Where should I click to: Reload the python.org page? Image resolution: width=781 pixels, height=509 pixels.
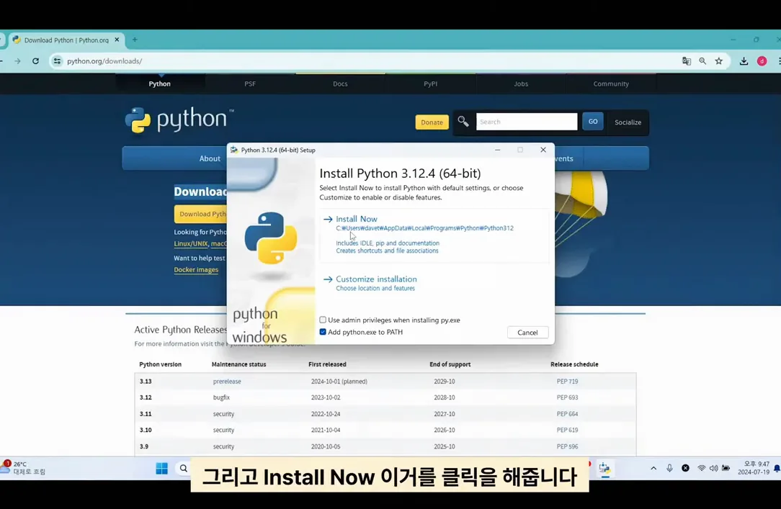(35, 61)
